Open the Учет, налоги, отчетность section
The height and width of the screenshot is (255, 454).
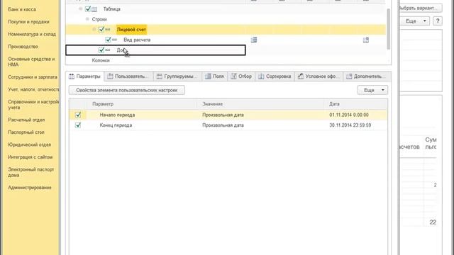(33, 89)
